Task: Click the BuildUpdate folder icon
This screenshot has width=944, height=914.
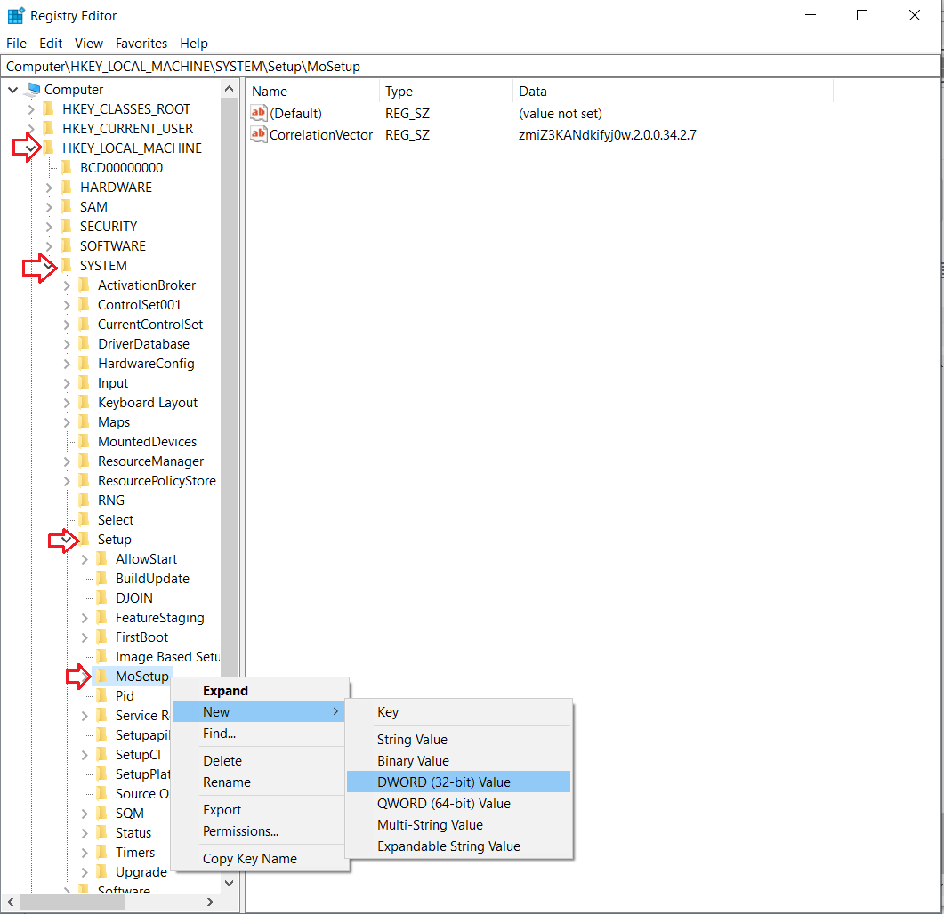Action: click(x=103, y=578)
